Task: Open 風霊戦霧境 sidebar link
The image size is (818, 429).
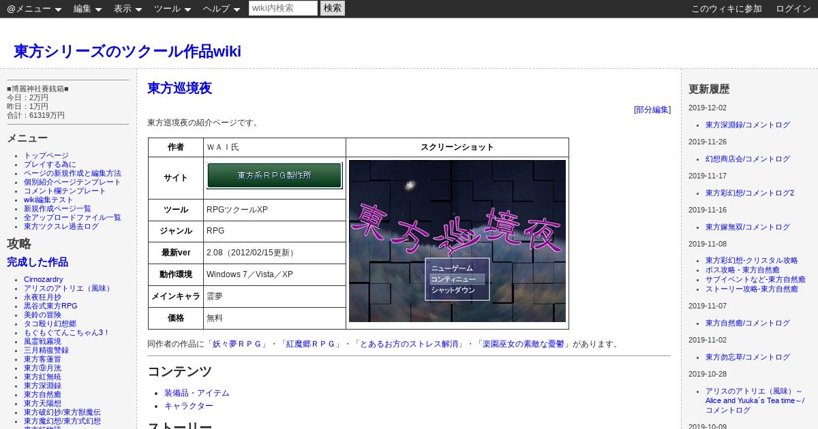Action: click(42, 341)
